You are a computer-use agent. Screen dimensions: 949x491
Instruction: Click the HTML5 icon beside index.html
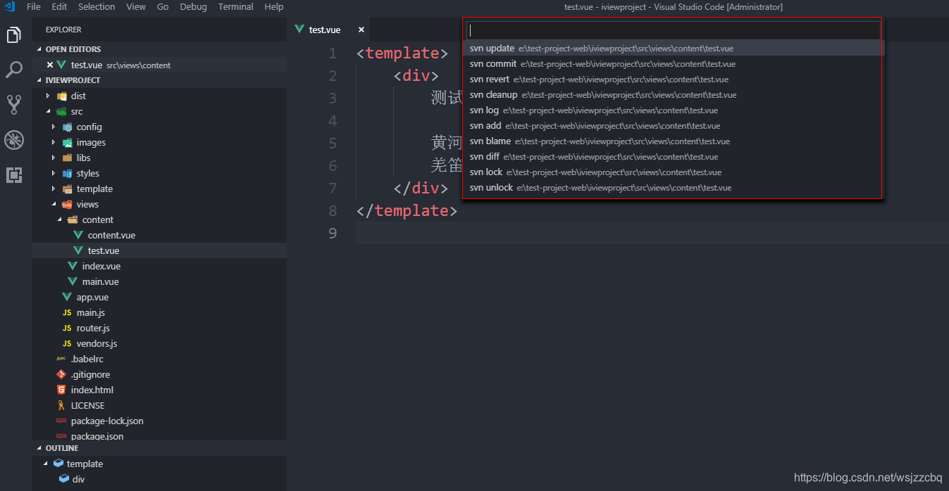[62, 390]
